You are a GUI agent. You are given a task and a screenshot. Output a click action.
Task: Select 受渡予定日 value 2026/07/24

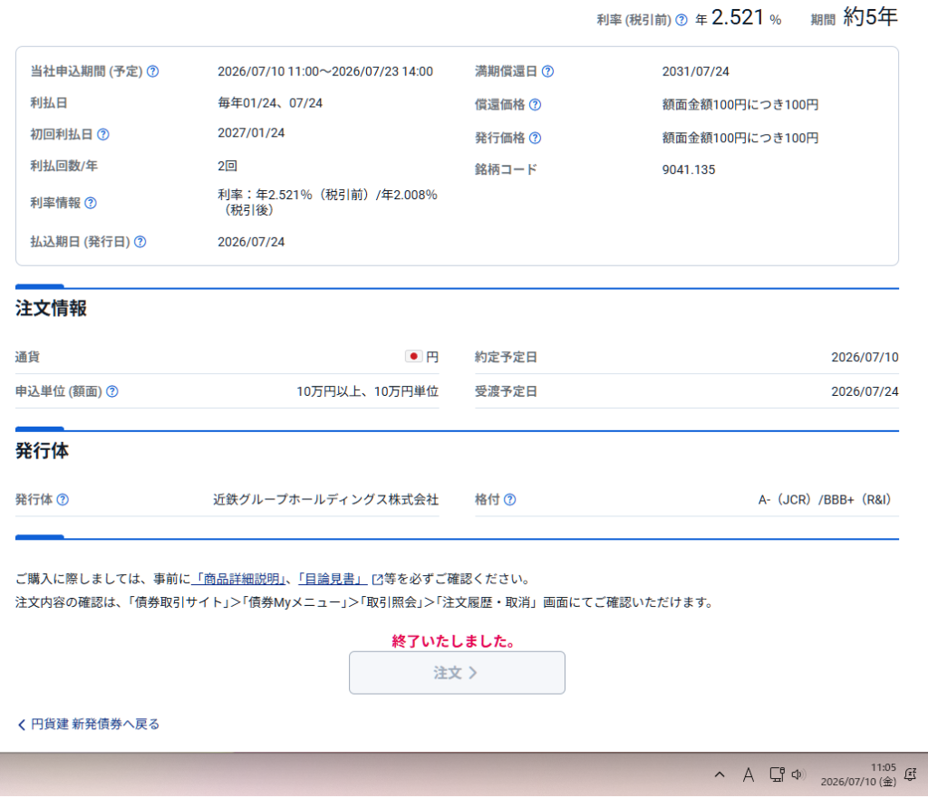[865, 391]
